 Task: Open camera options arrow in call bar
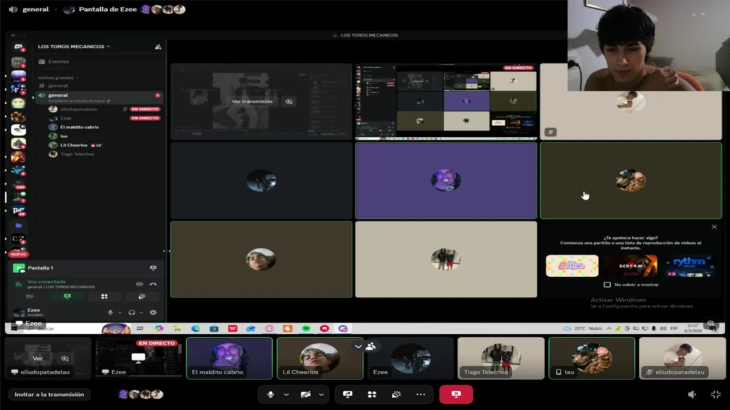click(x=321, y=394)
